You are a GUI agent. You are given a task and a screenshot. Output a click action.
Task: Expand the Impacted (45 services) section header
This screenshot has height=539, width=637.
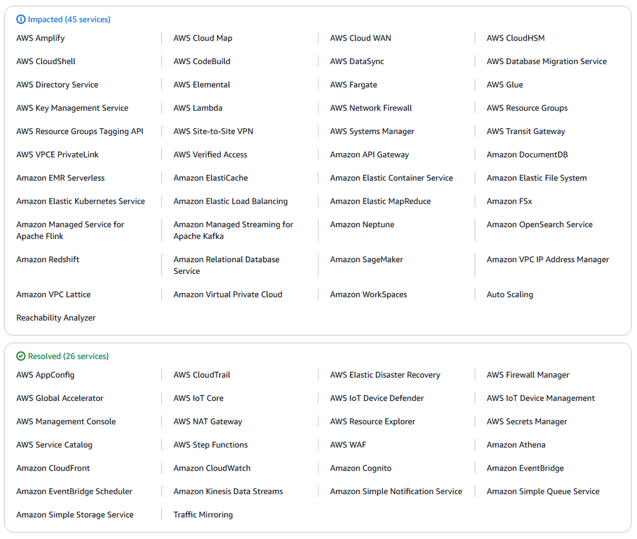coord(68,20)
